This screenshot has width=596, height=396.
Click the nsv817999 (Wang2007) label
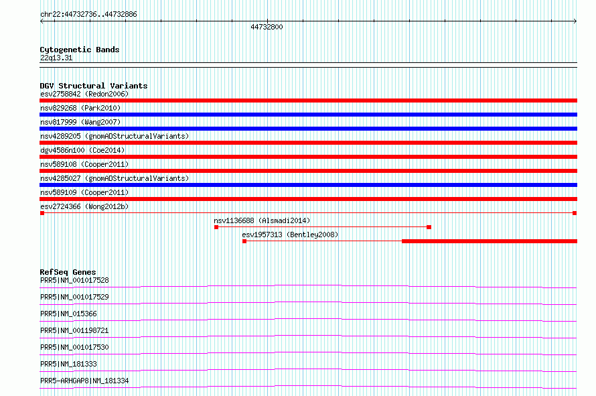pos(80,122)
